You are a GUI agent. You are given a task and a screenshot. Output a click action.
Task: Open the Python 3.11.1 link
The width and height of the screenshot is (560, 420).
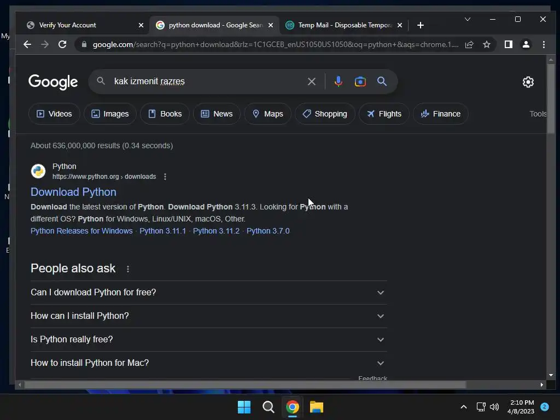tap(162, 231)
